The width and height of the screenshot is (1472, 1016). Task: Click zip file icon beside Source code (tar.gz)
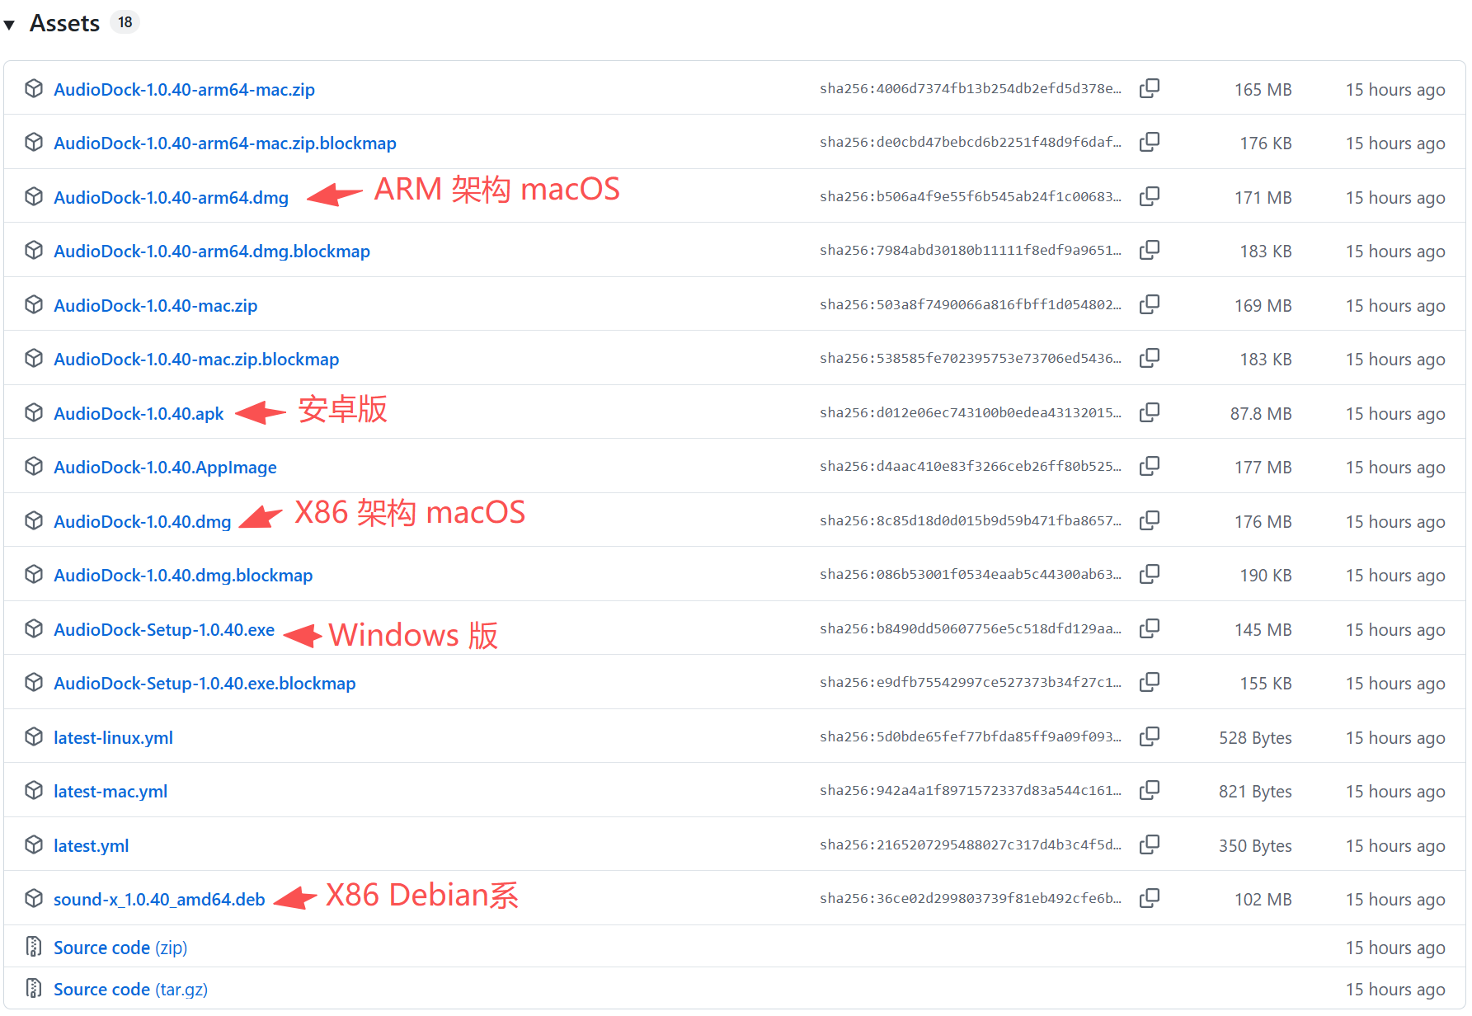pyautogui.click(x=34, y=988)
